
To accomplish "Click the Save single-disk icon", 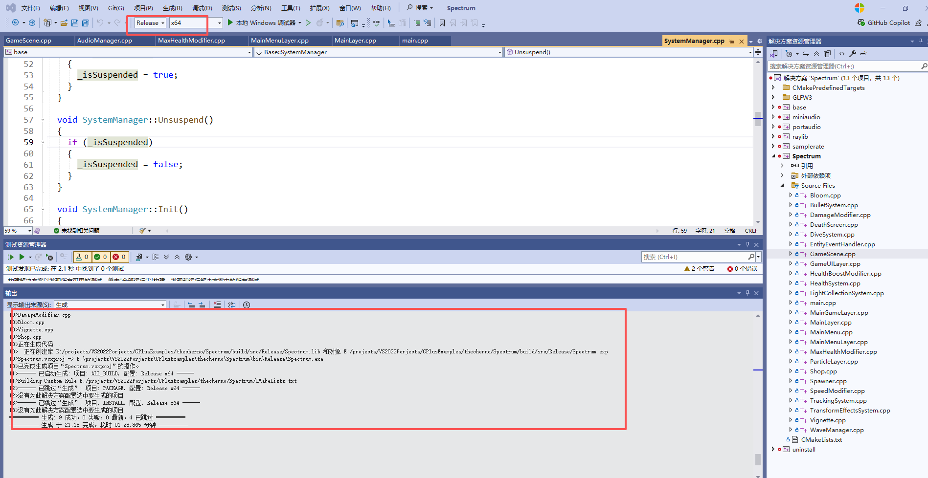I will (x=75, y=22).
